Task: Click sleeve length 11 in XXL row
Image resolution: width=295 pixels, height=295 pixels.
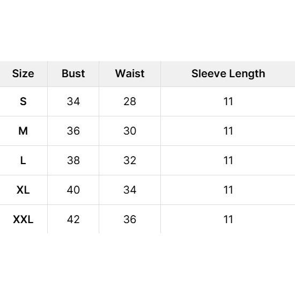Action: [228, 219]
